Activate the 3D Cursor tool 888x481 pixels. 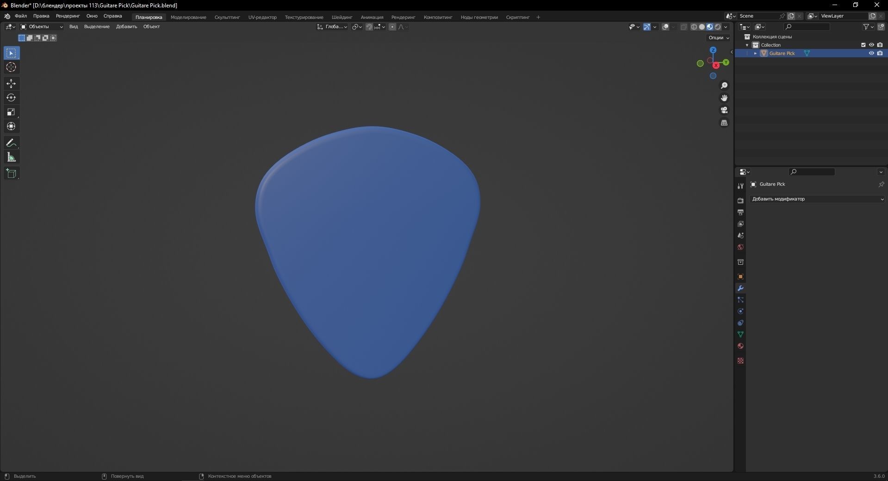click(12, 67)
